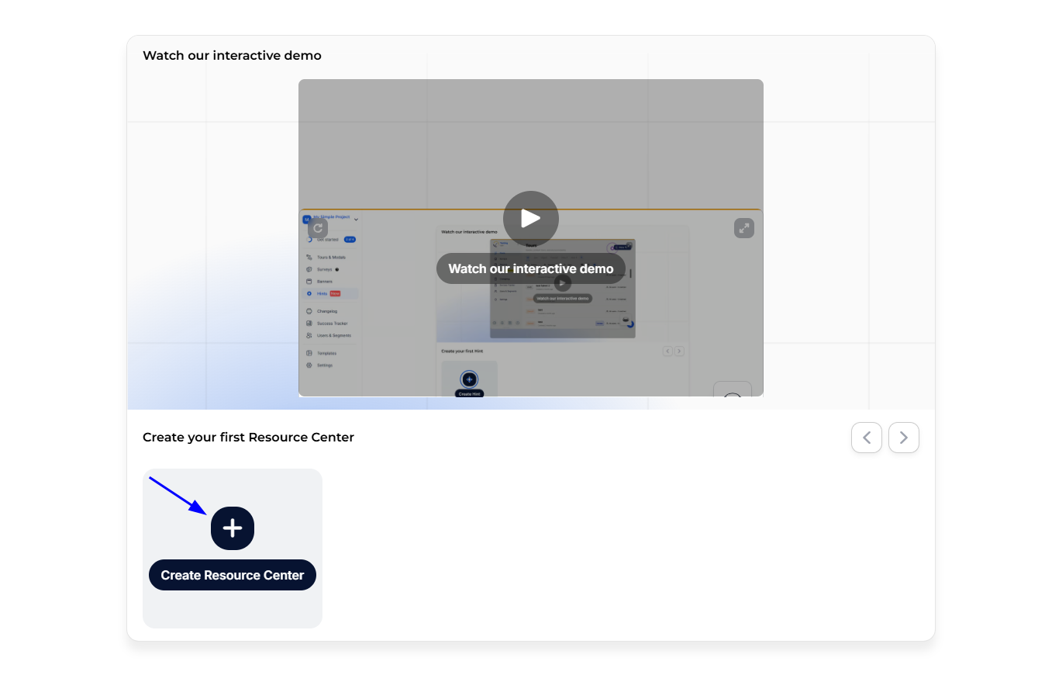1045x675 pixels.
Task: Click the restart icon on demo preview
Action: 318,228
